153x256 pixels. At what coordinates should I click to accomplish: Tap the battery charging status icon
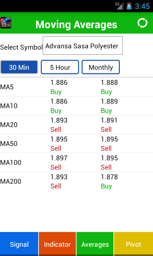click(129, 6)
